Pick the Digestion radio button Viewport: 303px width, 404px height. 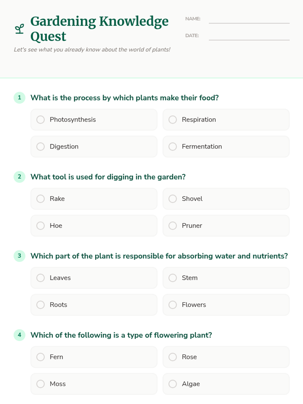point(41,146)
